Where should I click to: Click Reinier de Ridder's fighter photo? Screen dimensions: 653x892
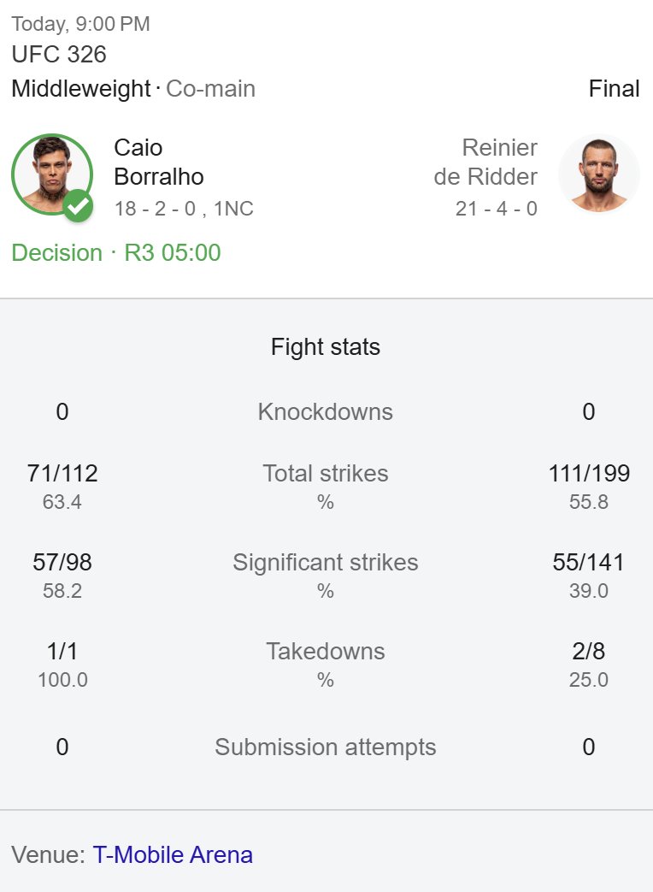click(599, 174)
